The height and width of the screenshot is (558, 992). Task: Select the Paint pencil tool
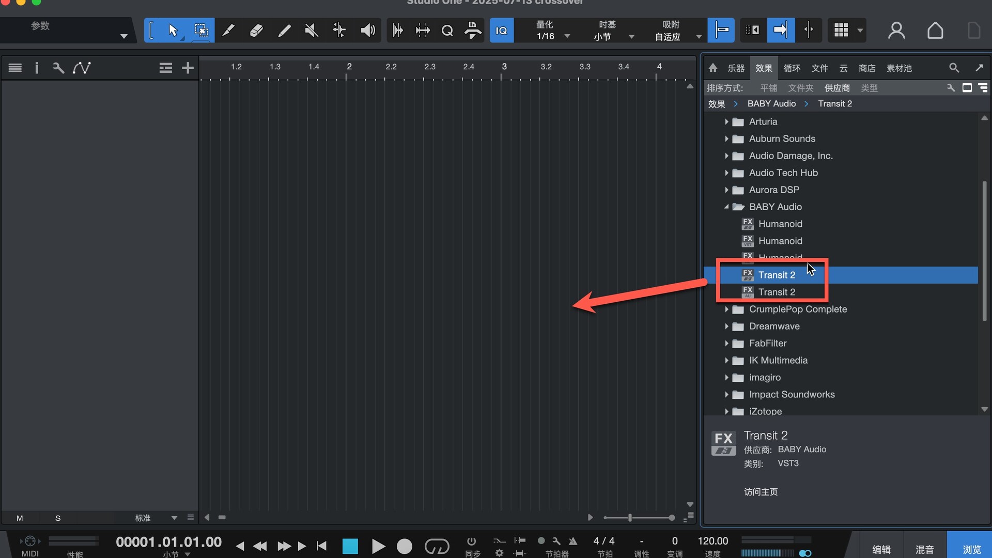284,30
